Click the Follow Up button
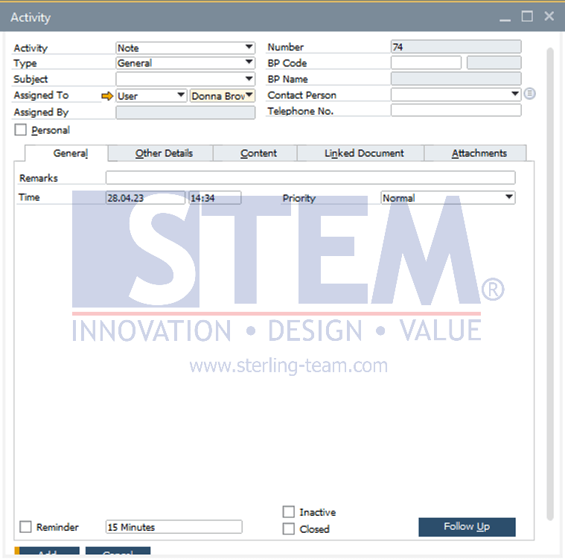Image resolution: width=565 pixels, height=559 pixels. [x=467, y=527]
